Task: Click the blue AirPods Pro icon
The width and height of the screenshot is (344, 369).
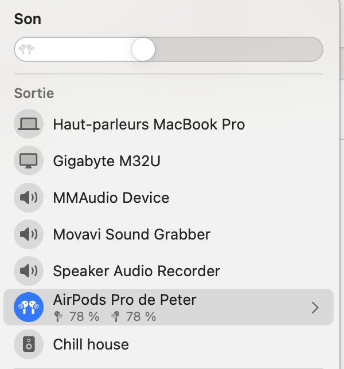Action: [29, 308]
